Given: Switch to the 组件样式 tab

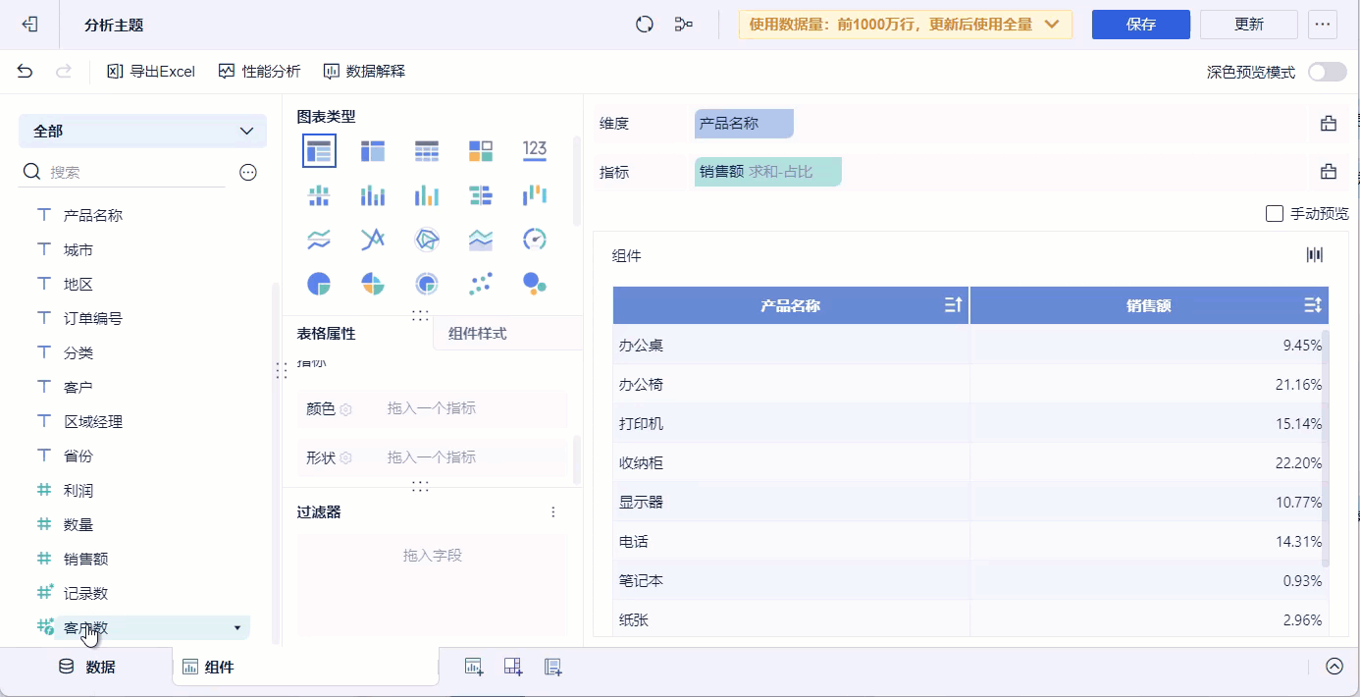Looking at the screenshot, I should (478, 334).
